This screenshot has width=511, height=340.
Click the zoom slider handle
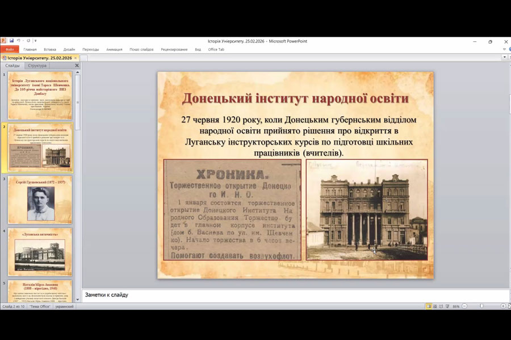coord(481,306)
